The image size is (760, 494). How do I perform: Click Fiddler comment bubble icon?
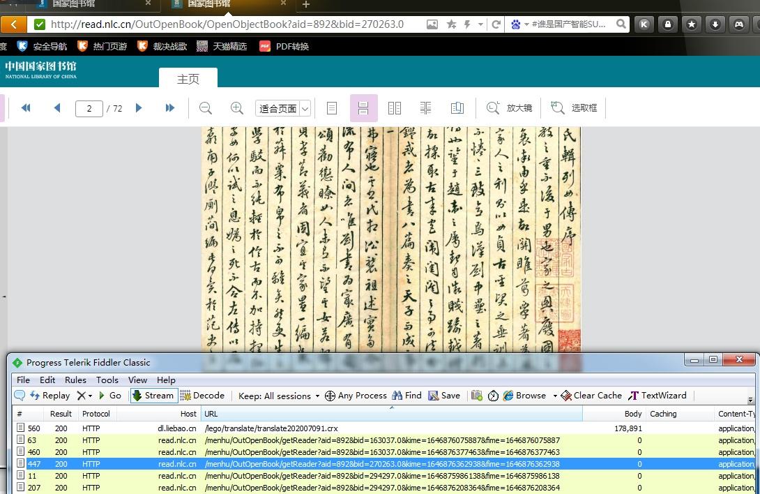pyautogui.click(x=20, y=396)
